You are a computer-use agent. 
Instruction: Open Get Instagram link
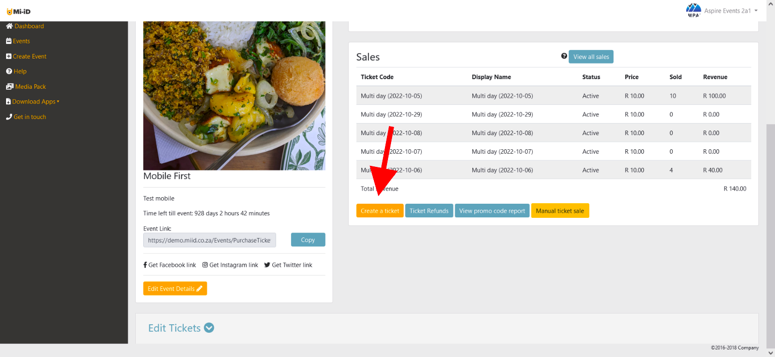pos(230,265)
